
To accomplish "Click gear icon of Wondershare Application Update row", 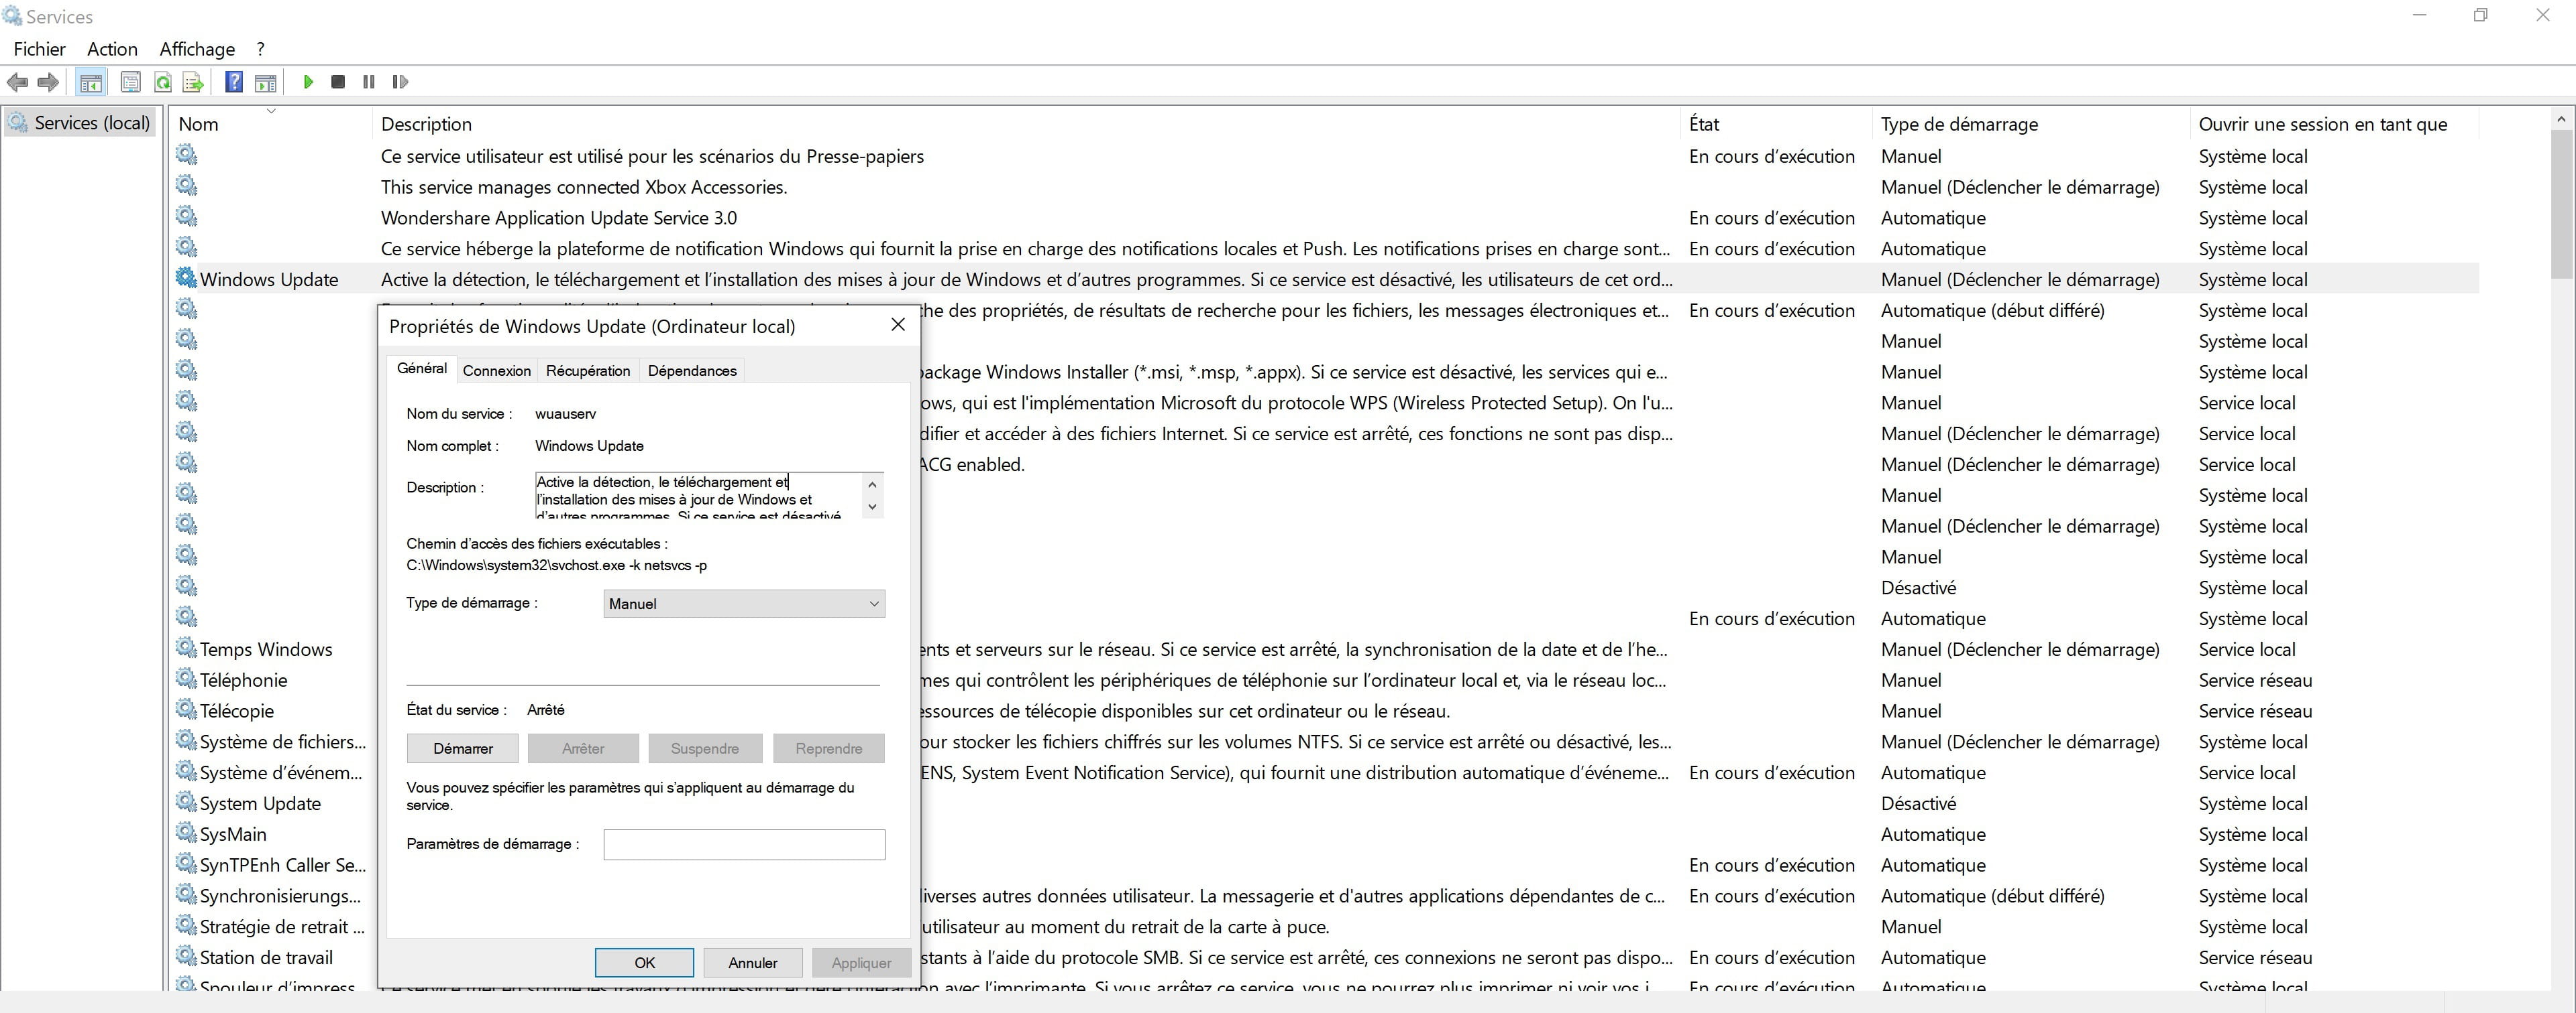I will point(186,216).
